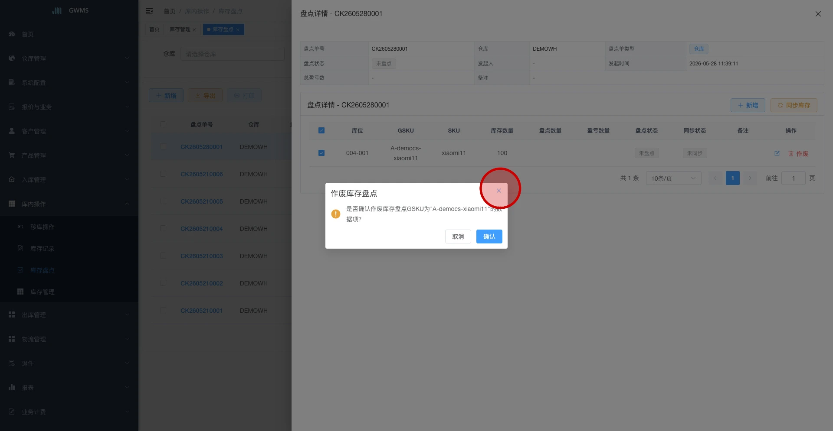This screenshot has width=833, height=431.
Task: Open the 请选择仓库 warehouse dropdown
Action: pyautogui.click(x=233, y=54)
